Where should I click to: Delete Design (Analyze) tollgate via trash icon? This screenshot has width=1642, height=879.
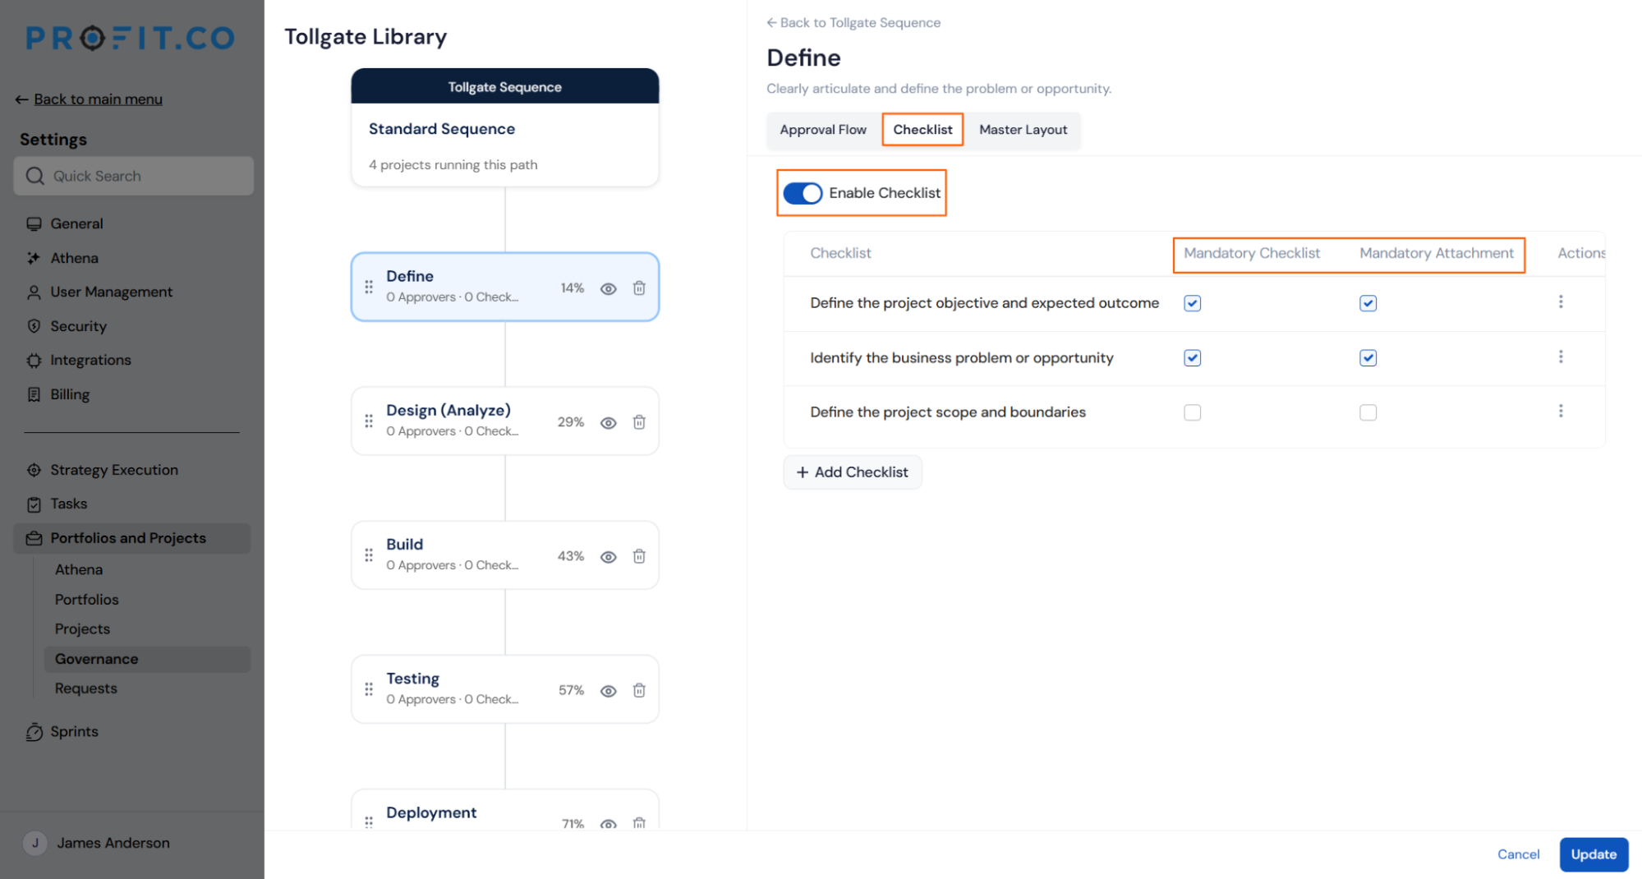[x=639, y=422]
